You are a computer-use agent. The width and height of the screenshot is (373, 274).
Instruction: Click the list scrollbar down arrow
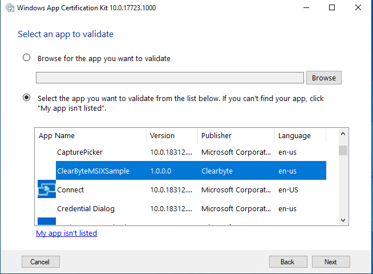point(343,220)
